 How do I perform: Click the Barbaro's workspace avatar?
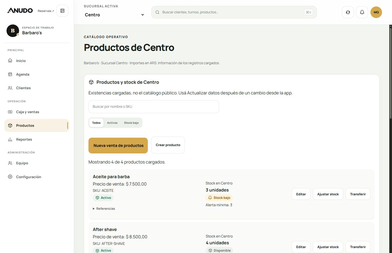(13, 31)
